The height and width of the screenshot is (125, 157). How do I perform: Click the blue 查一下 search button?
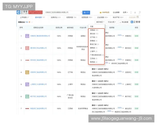click(x=86, y=12)
